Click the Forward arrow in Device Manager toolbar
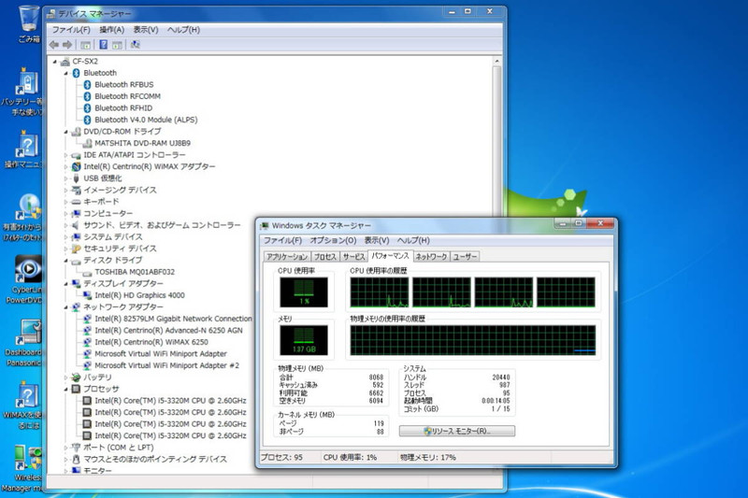The width and height of the screenshot is (748, 498). (x=67, y=45)
